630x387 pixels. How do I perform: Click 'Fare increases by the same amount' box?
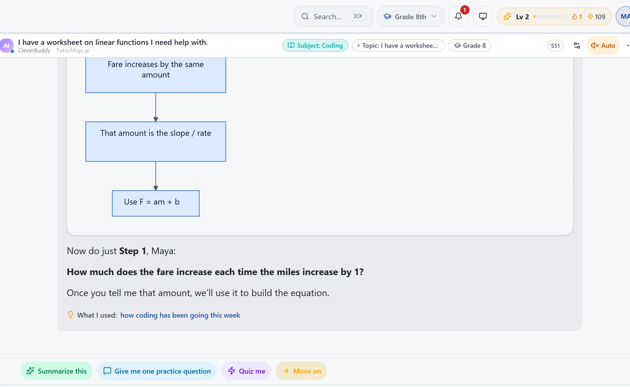156,75
